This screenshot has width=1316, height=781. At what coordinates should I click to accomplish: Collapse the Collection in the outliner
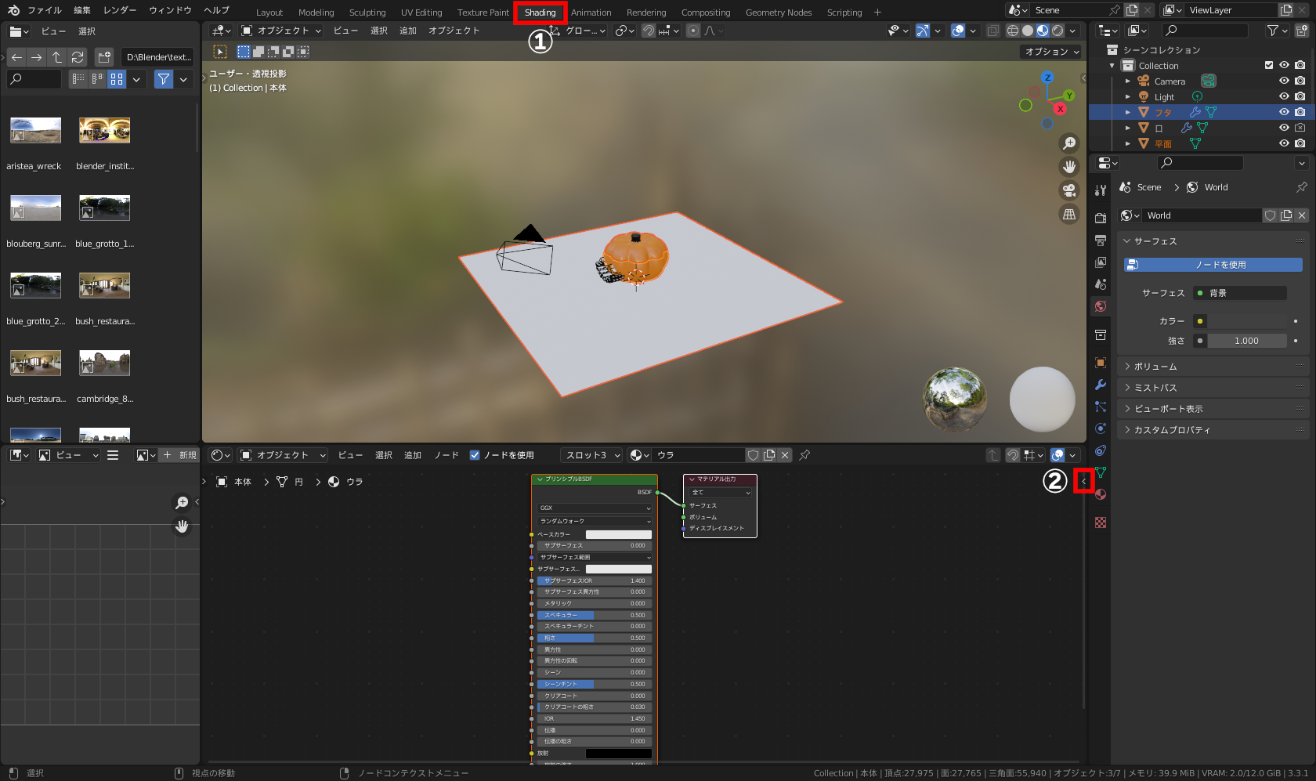click(x=1111, y=66)
